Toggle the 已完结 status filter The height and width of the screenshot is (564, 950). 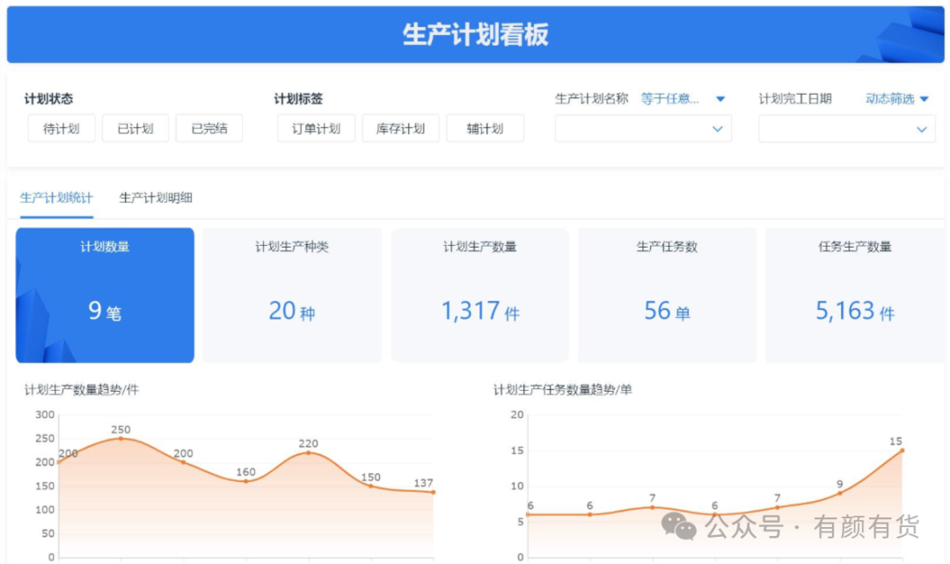pyautogui.click(x=209, y=128)
